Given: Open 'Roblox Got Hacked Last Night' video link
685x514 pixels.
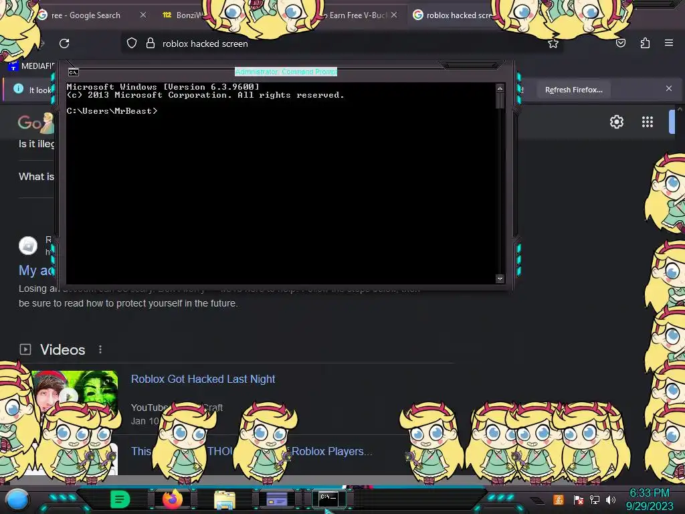Looking at the screenshot, I should click(x=203, y=379).
